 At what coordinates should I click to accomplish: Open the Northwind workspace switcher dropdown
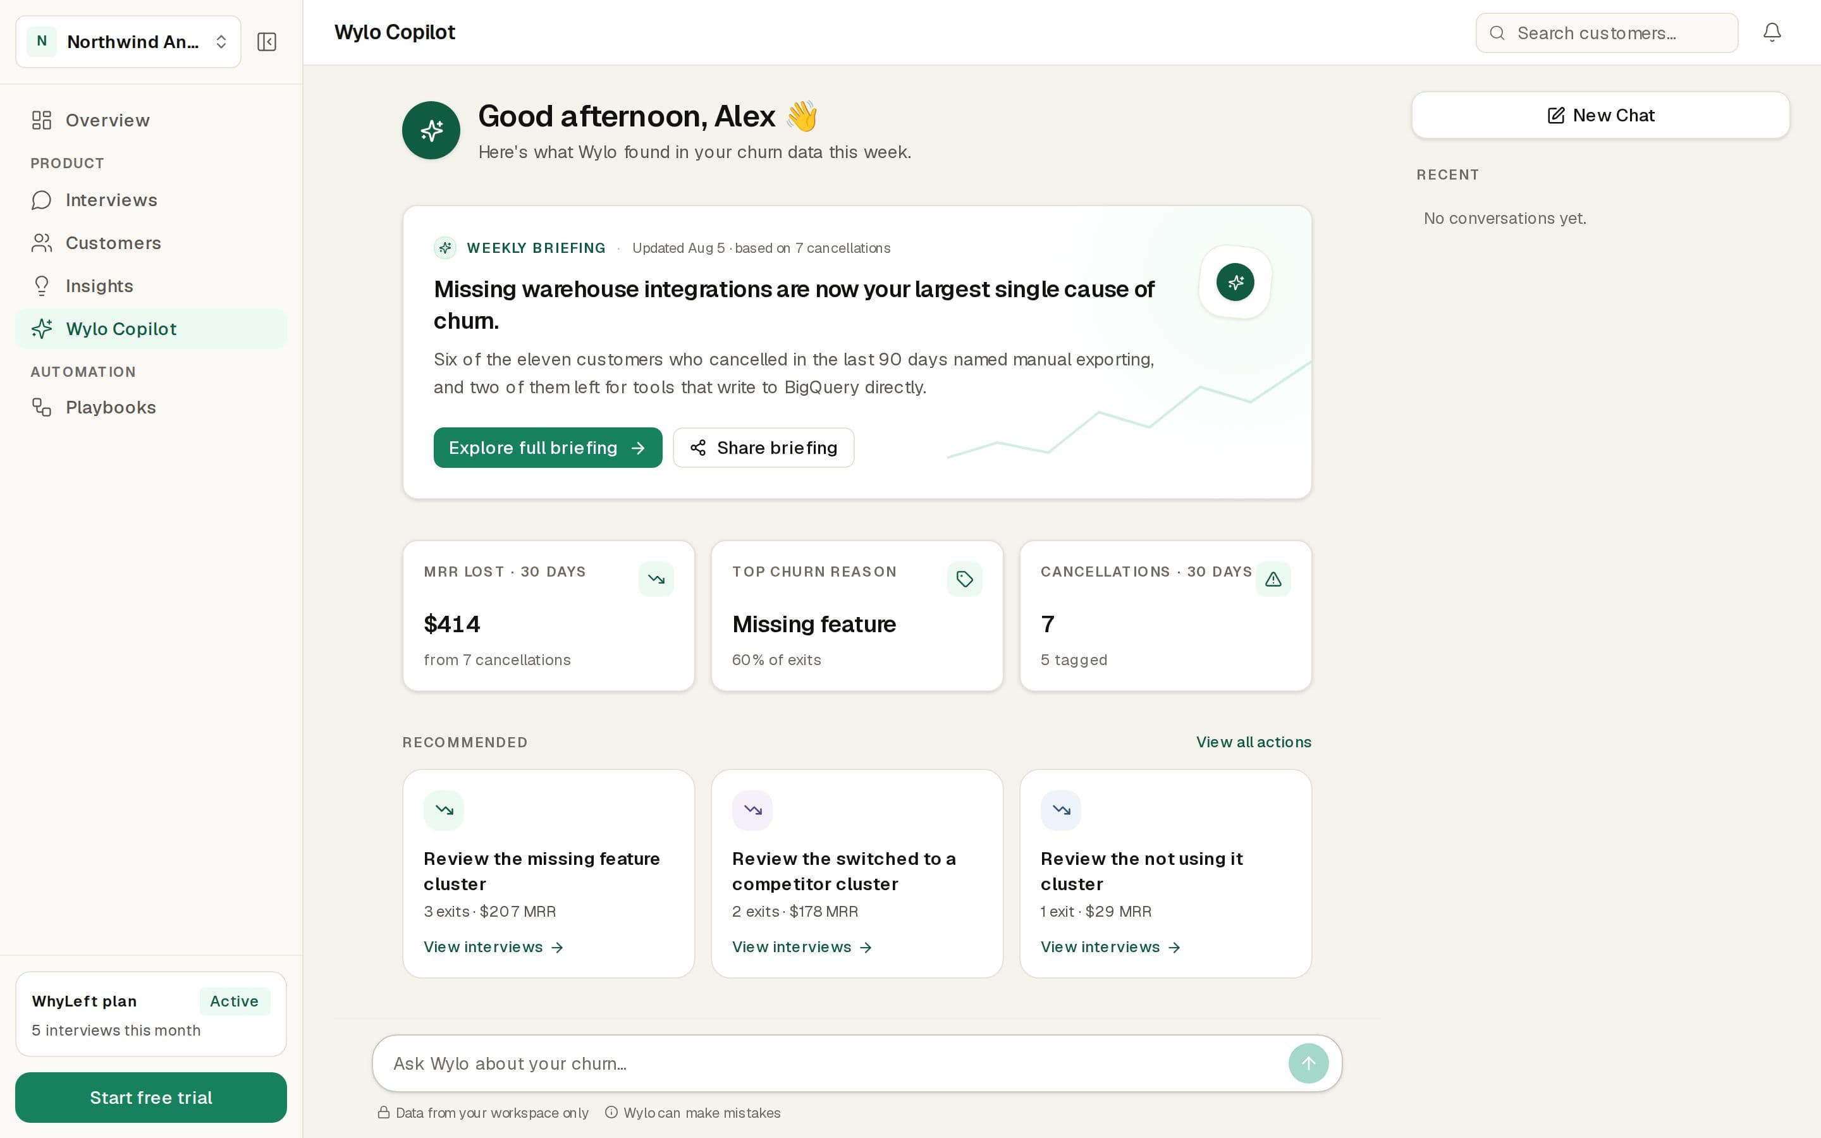[128, 41]
